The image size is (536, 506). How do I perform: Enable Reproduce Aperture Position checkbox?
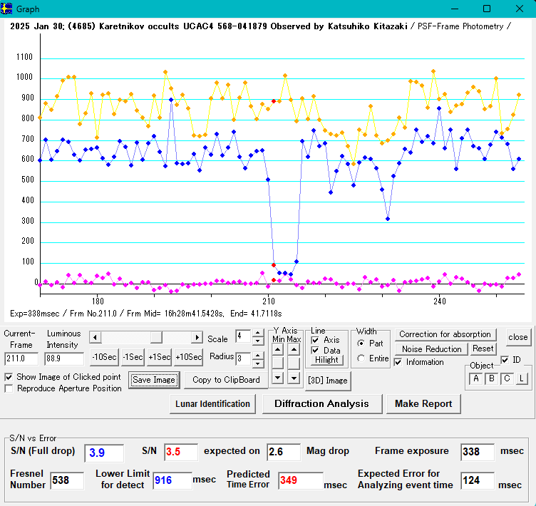9,388
